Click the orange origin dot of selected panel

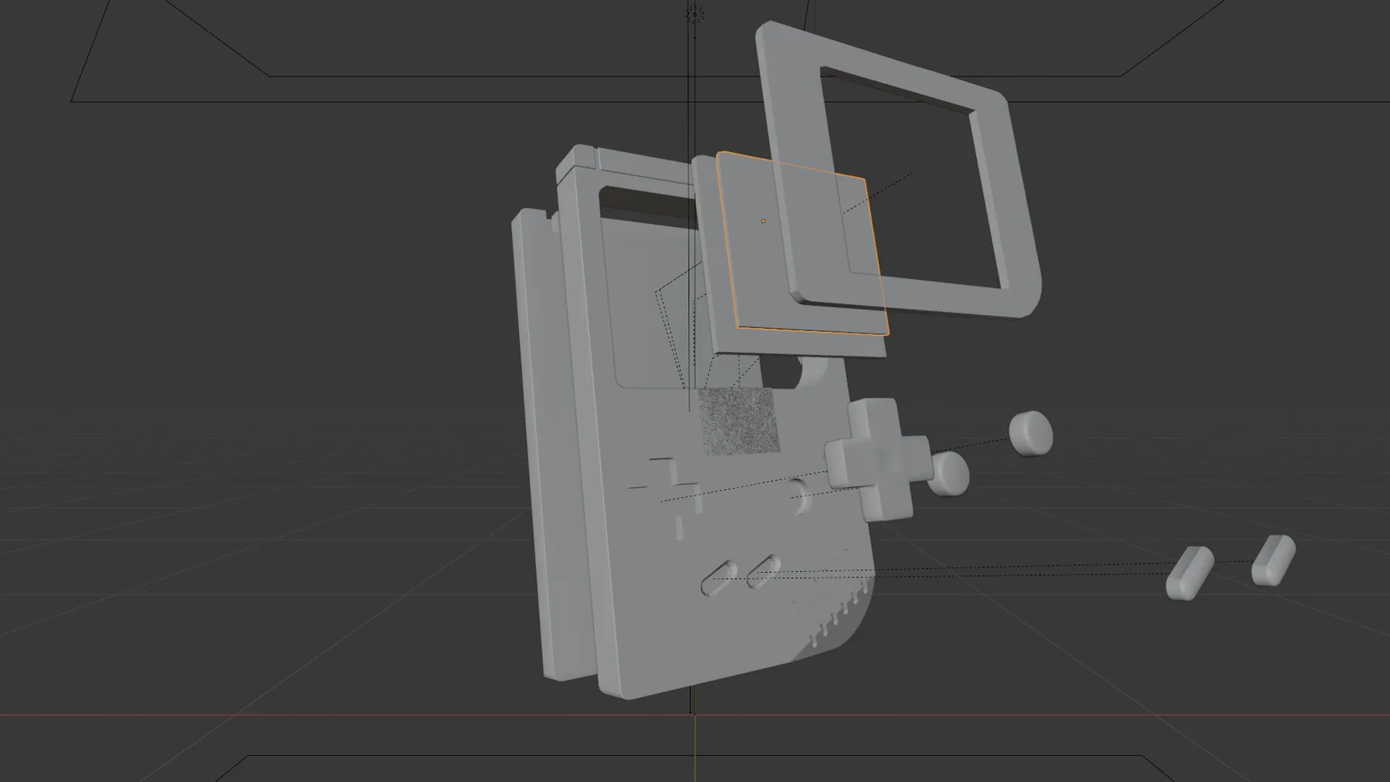point(763,221)
